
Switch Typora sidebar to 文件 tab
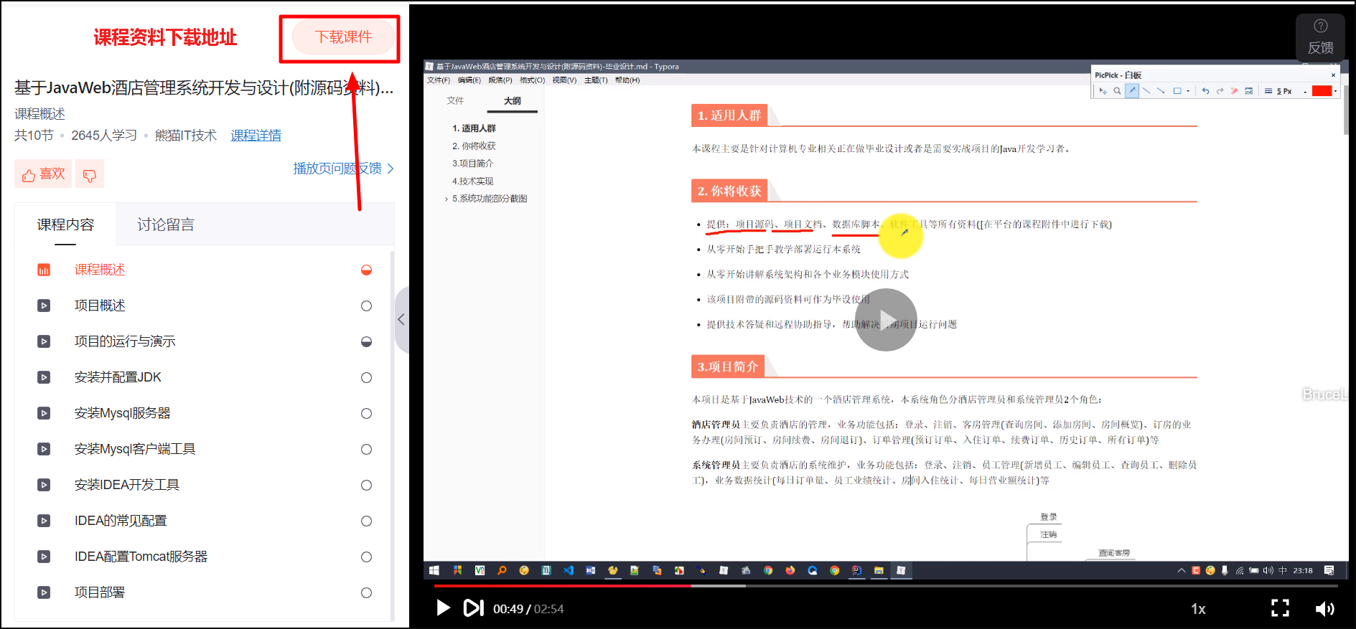click(x=455, y=101)
